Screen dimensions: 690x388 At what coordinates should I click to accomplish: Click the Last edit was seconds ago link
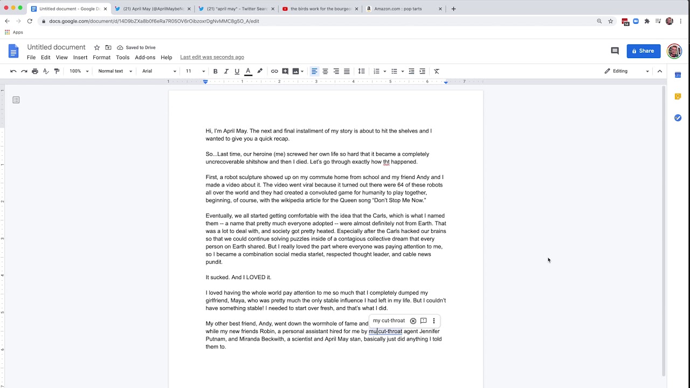(212, 57)
